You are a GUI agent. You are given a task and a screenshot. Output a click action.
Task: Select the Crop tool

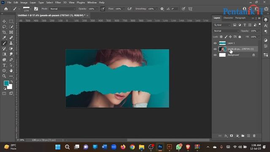click(x=4, y=32)
